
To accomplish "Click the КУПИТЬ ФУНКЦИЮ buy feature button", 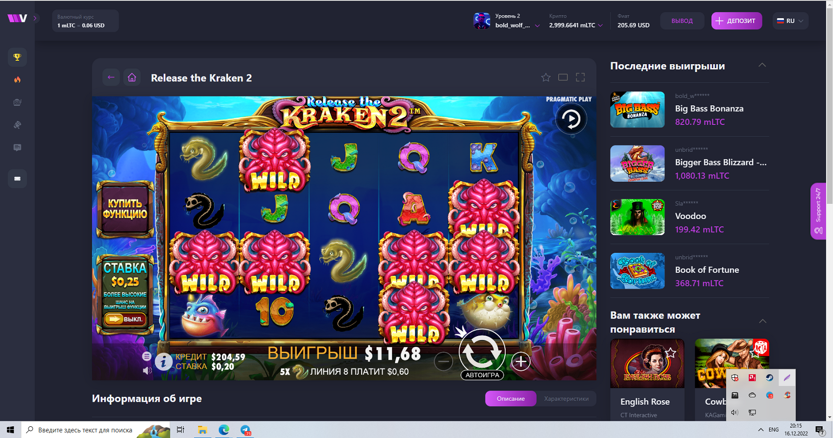I will [x=125, y=209].
